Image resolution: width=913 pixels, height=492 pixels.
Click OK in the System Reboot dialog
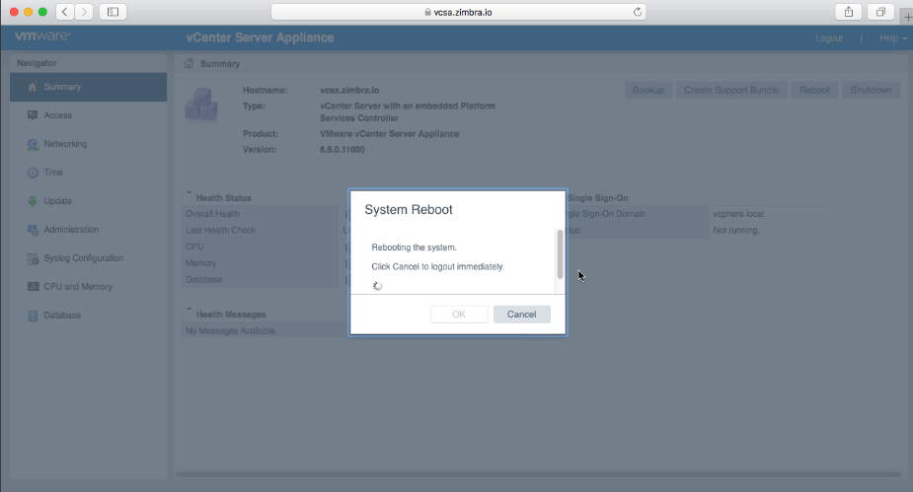click(459, 315)
